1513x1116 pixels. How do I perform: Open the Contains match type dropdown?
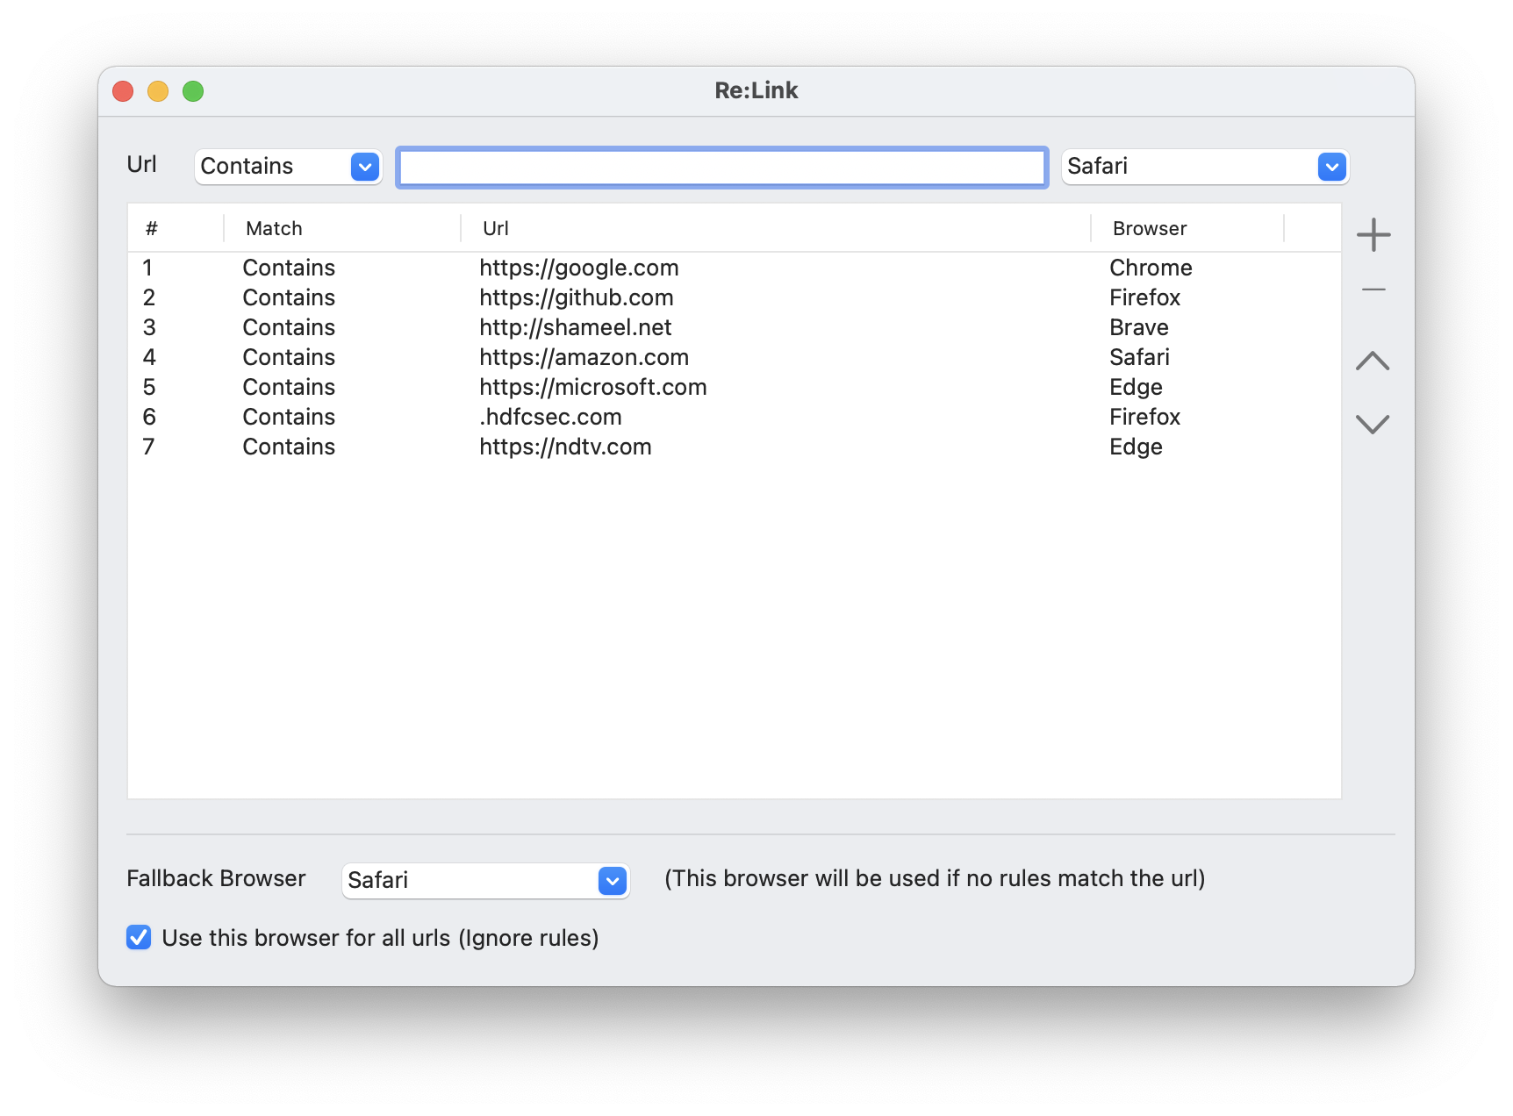coord(289,167)
